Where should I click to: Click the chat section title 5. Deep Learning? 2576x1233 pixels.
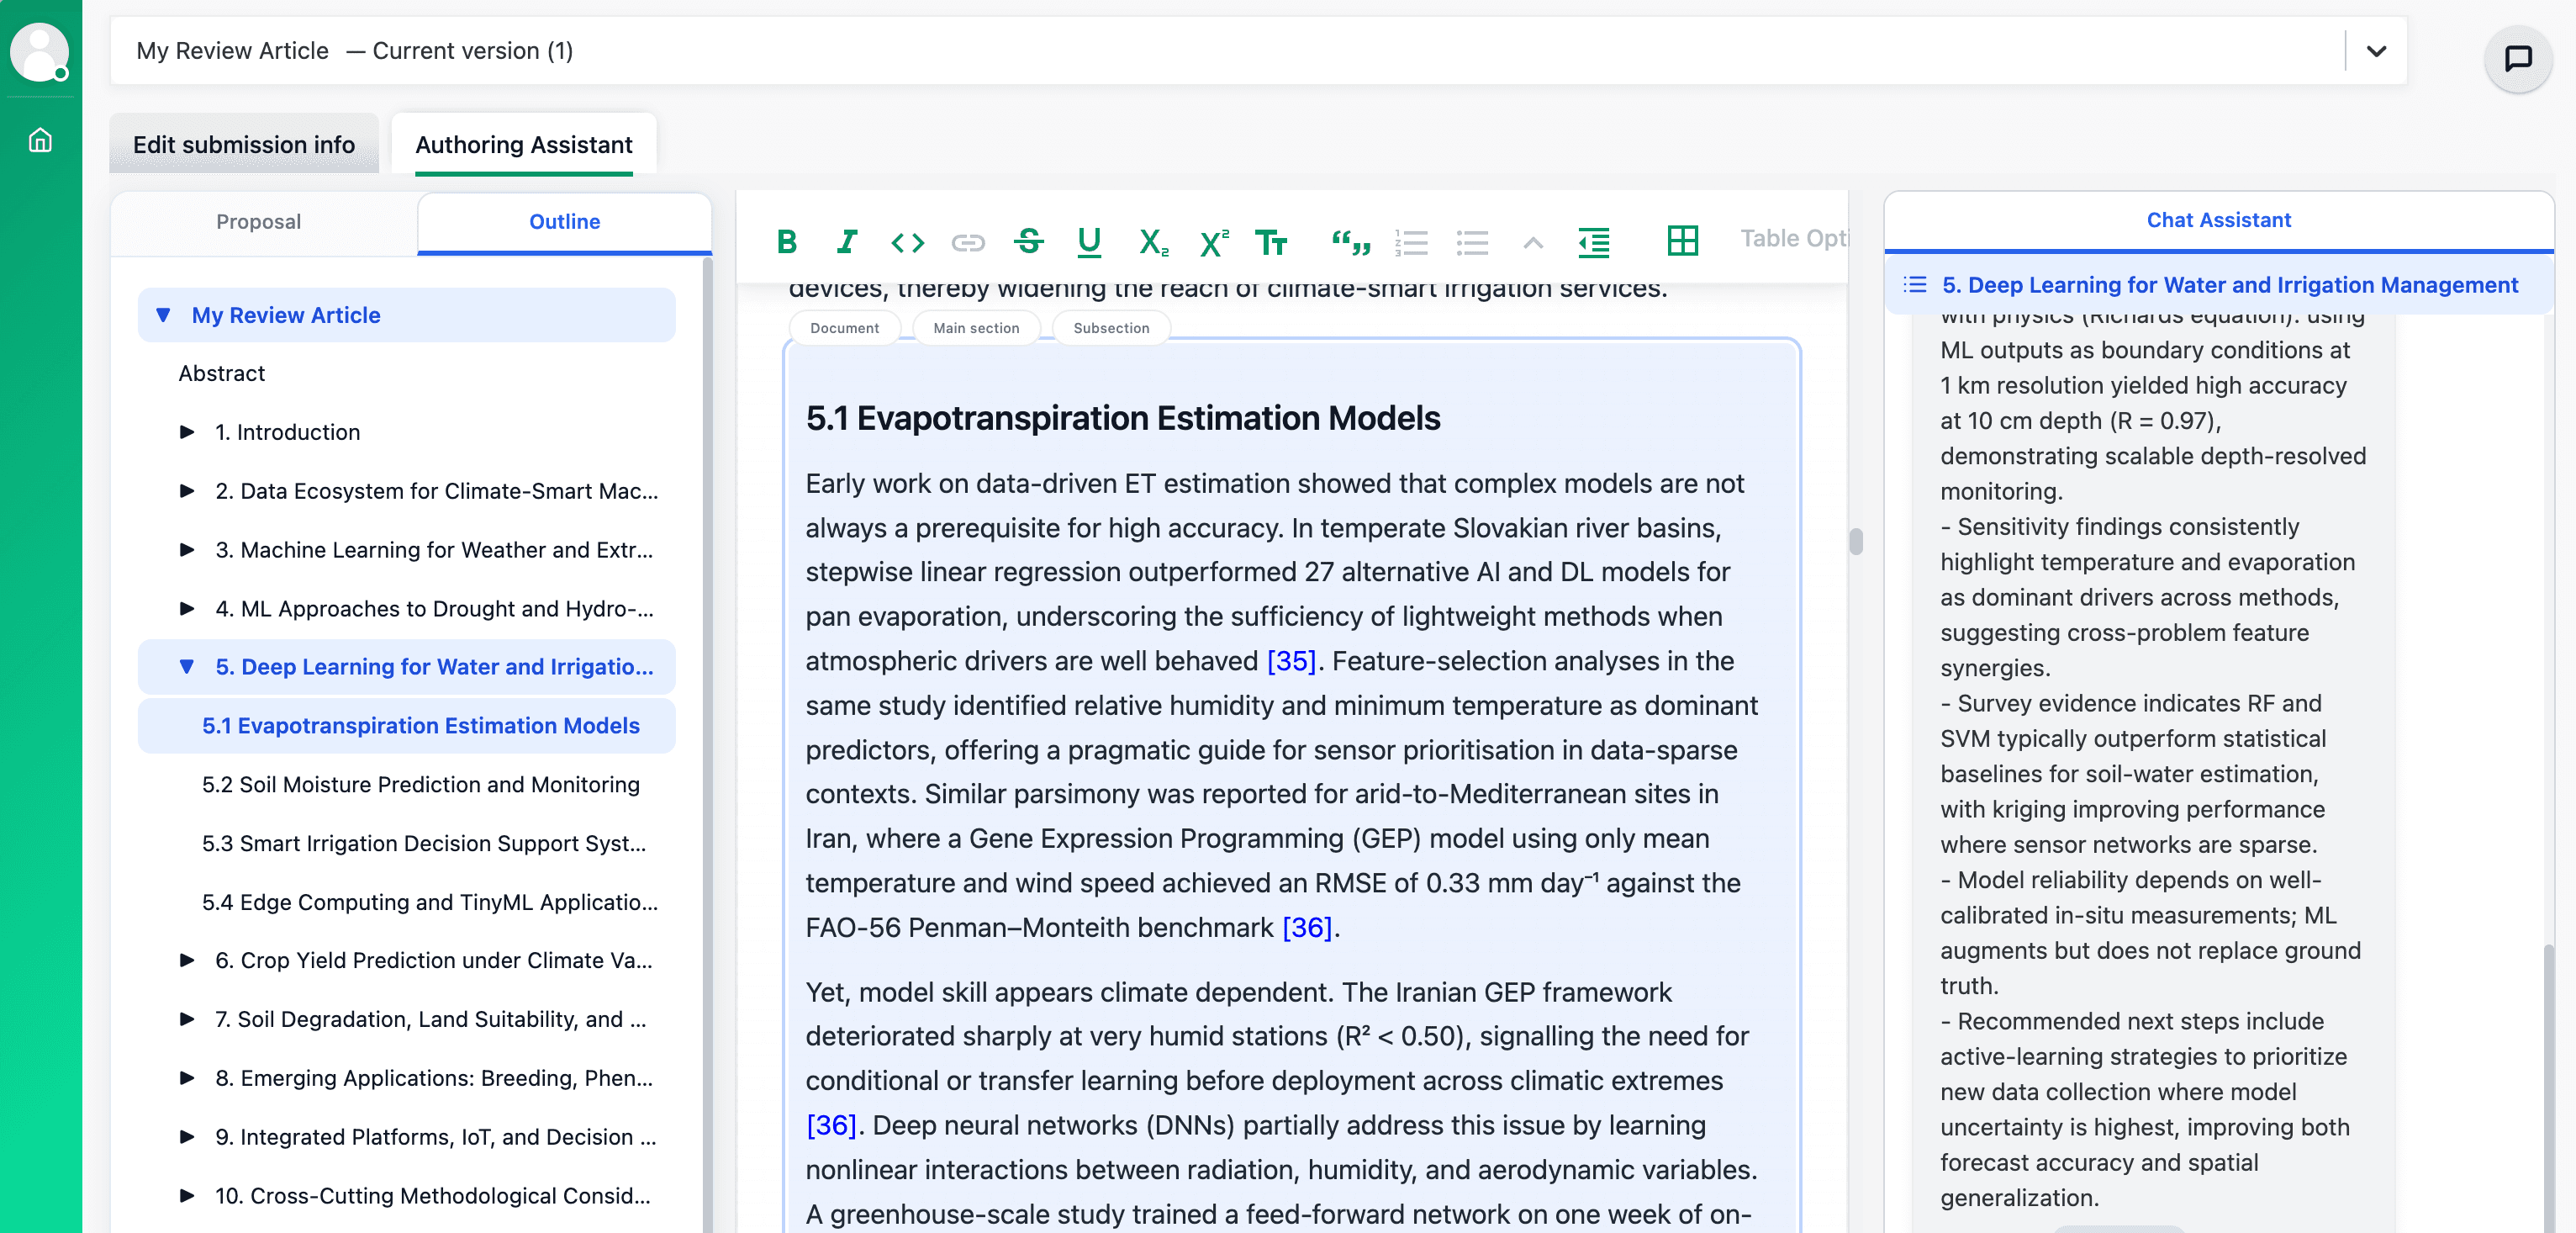point(2229,284)
